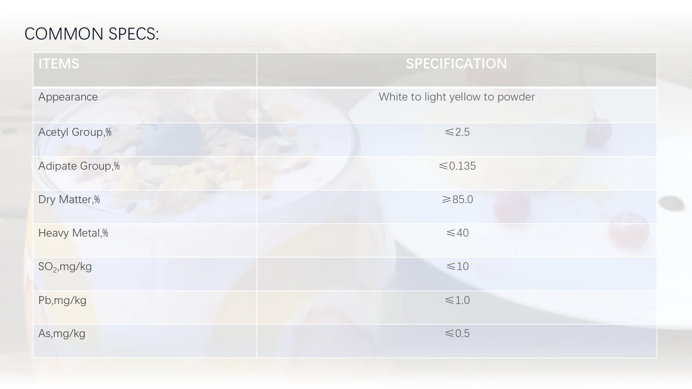This screenshot has height=389, width=692.
Task: Click 'White to light yellow to powder' text
Action: click(x=457, y=97)
